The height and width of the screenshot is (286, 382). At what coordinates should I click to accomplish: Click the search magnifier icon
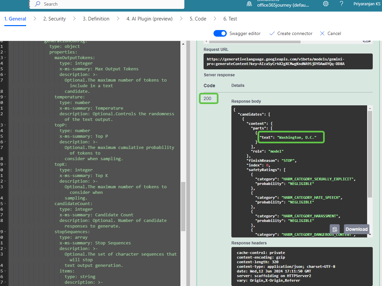pos(38,4)
